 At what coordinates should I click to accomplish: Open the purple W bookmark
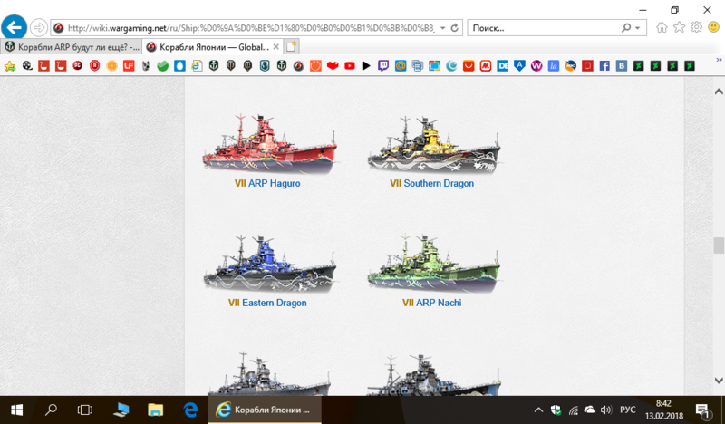(536, 66)
